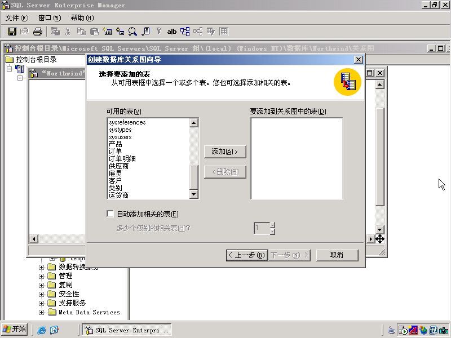Click the colorful globe tray icon

[x=423, y=331]
